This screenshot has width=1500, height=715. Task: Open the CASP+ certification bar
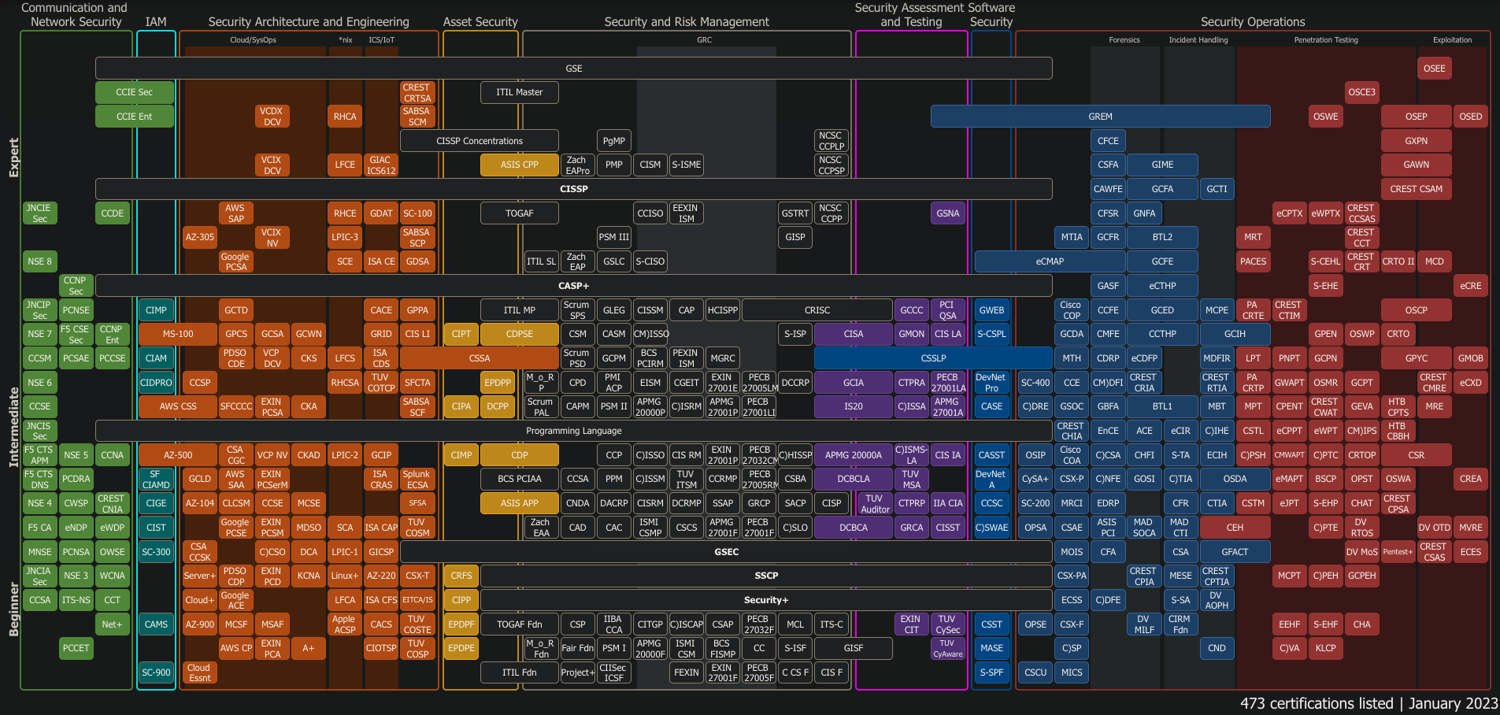coord(573,286)
